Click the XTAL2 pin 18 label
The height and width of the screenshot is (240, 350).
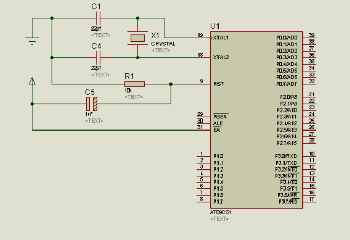click(x=221, y=58)
